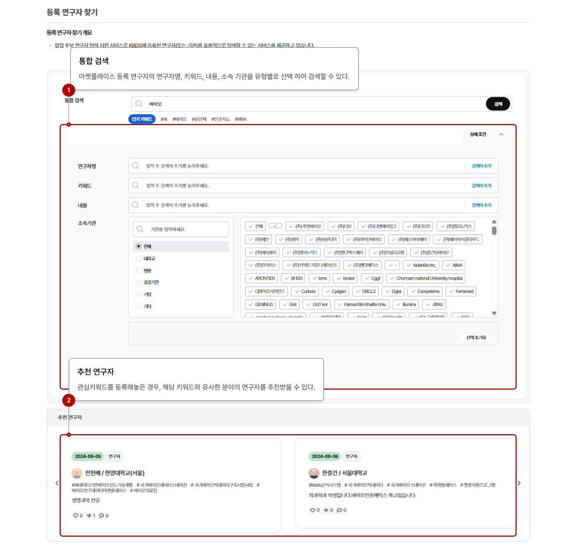
Task: Click the magnifier icon in 기관을 입력하세요 box
Action: click(x=140, y=229)
